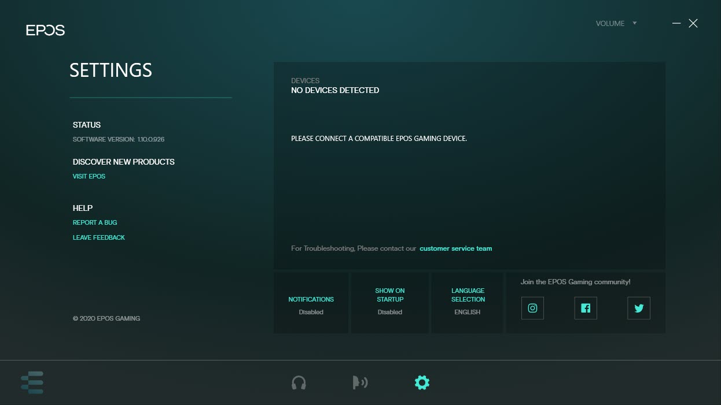Viewport: 721px width, 405px height.
Task: Toggle the Notifications setting
Action: pos(311,303)
